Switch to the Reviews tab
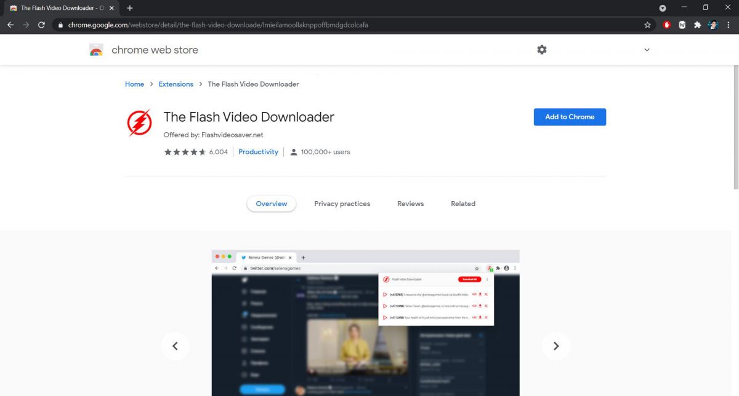The height and width of the screenshot is (396, 739). (410, 203)
